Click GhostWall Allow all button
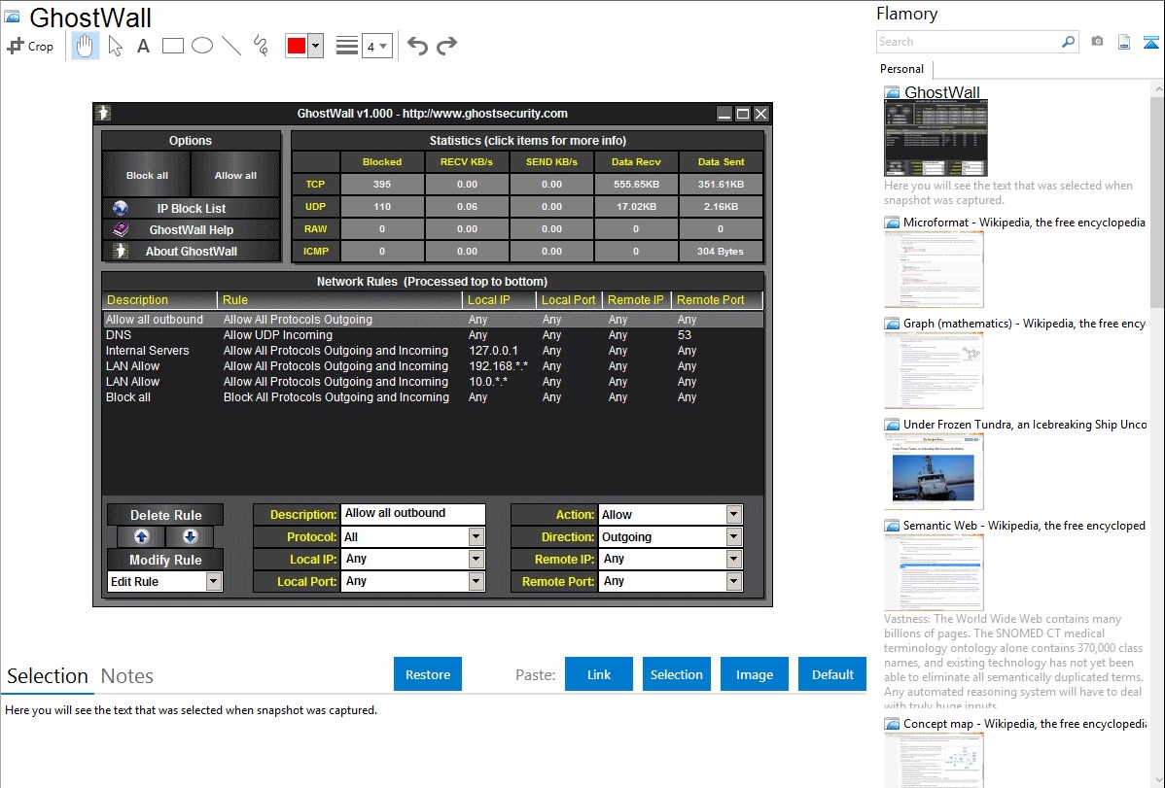 coord(235,175)
